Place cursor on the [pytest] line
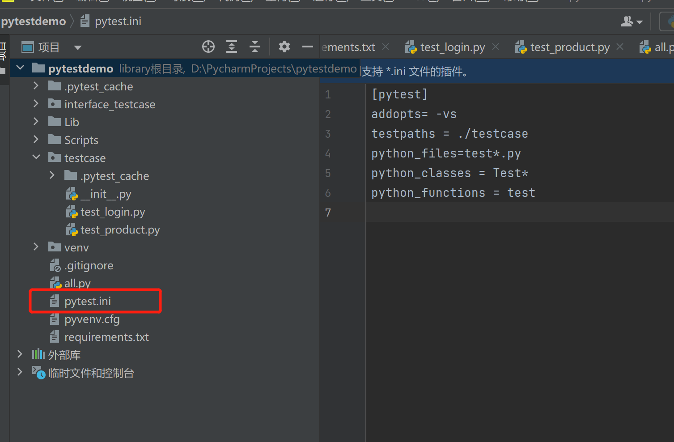This screenshot has width=674, height=442. click(399, 94)
